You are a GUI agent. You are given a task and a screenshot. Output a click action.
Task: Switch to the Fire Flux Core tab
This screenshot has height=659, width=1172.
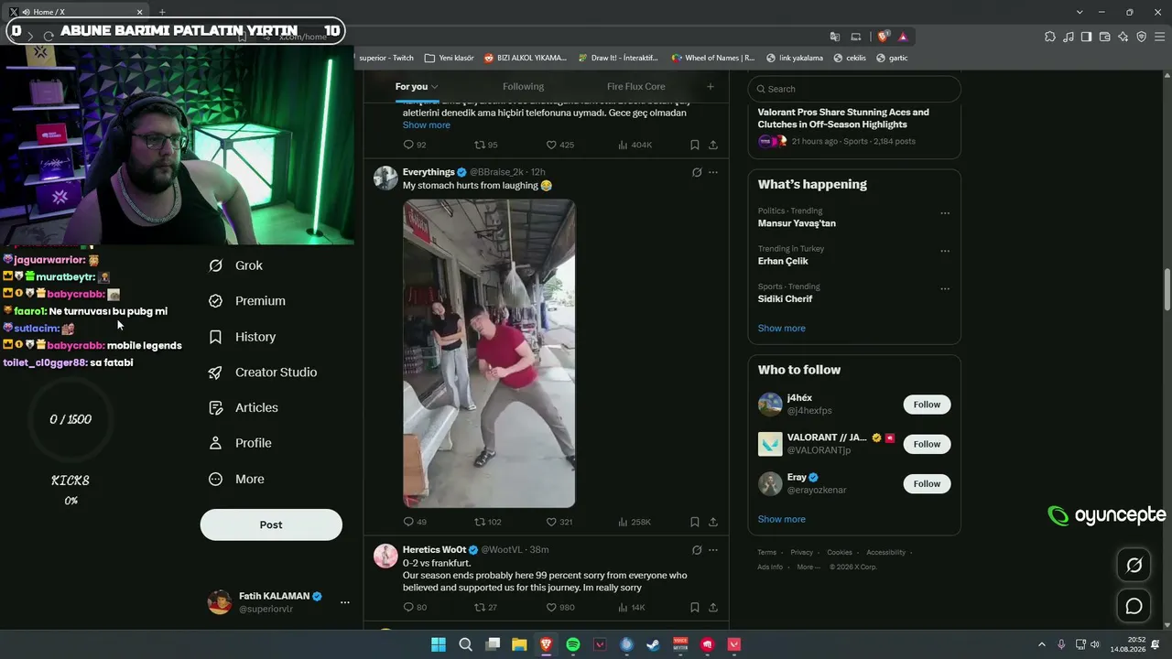pyautogui.click(x=635, y=87)
